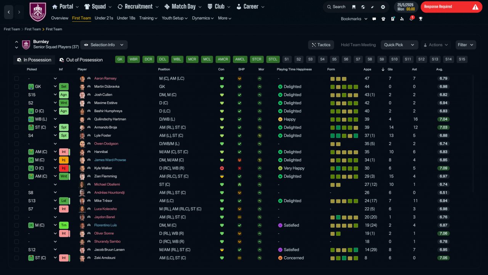Select the green STCR position chip
Viewport: 488px width, 275px height.
[257, 60]
